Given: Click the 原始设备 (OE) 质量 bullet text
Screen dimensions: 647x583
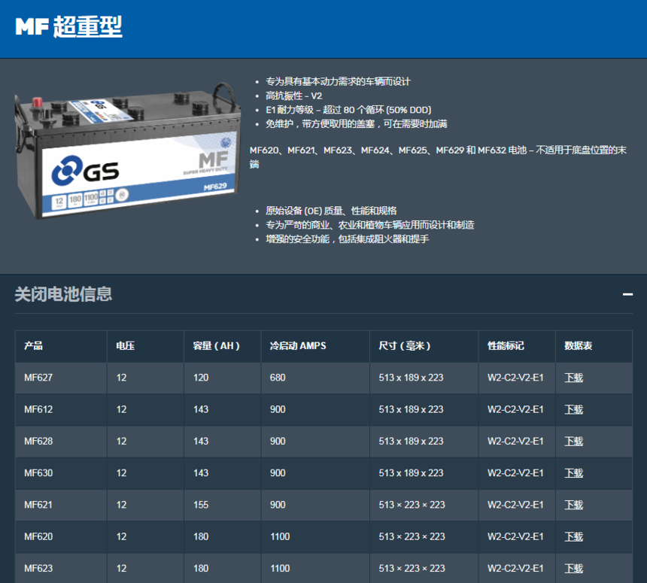Looking at the screenshot, I should pyautogui.click(x=331, y=211).
